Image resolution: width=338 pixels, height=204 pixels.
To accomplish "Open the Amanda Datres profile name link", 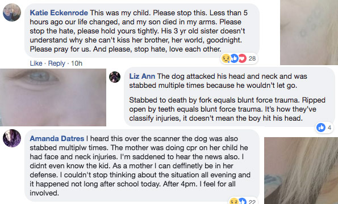I will [57, 138].
